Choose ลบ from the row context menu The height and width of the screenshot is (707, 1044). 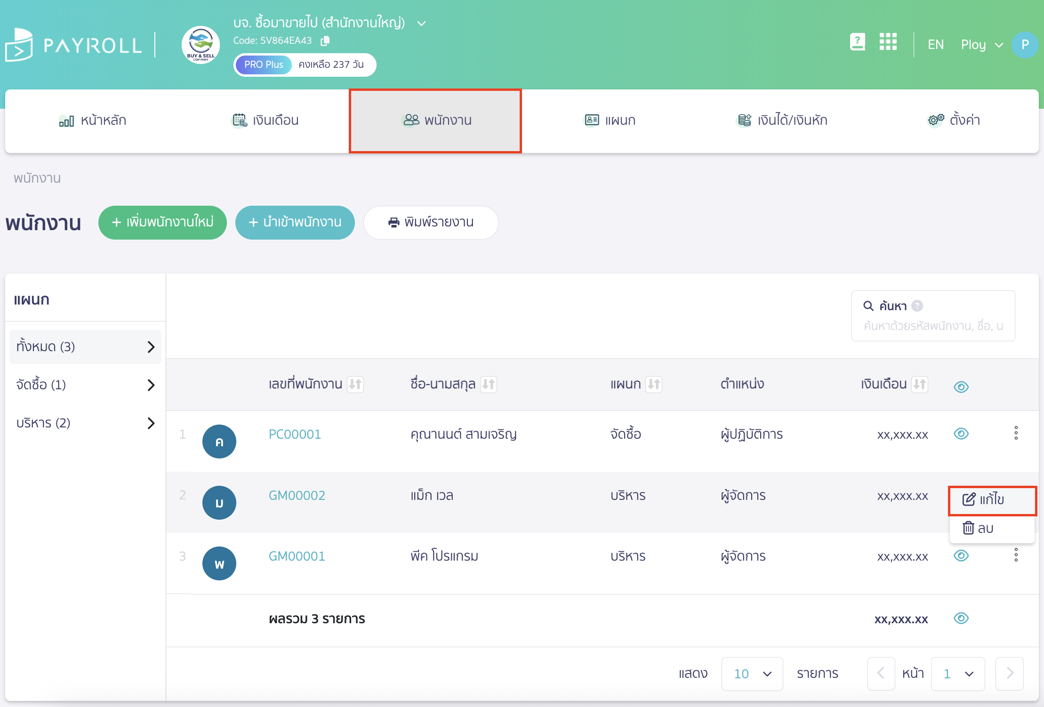979,528
